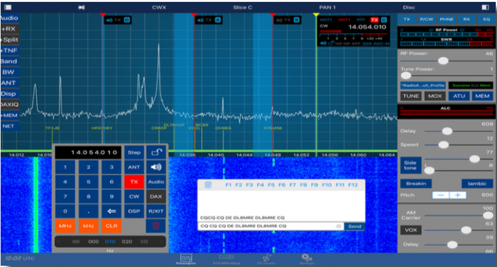Toggle TX indicator in slice C flag
The image size is (497, 267).
tap(375, 19)
